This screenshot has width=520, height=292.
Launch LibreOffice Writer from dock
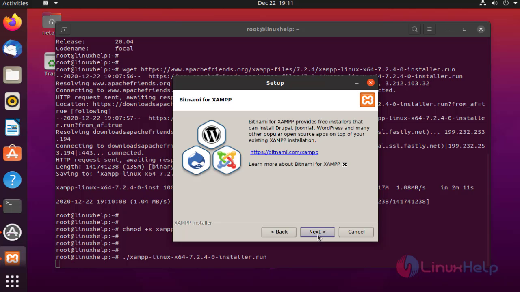coord(12,128)
